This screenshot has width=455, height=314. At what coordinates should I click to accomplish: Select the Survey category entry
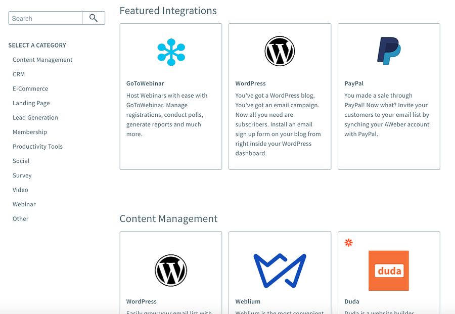pos(22,175)
